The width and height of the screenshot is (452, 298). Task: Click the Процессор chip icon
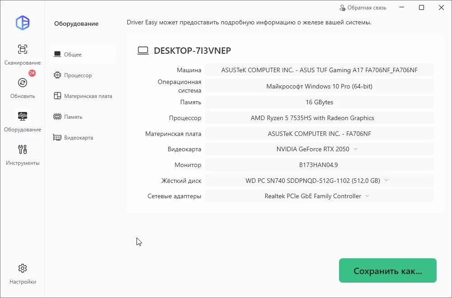pos(57,75)
